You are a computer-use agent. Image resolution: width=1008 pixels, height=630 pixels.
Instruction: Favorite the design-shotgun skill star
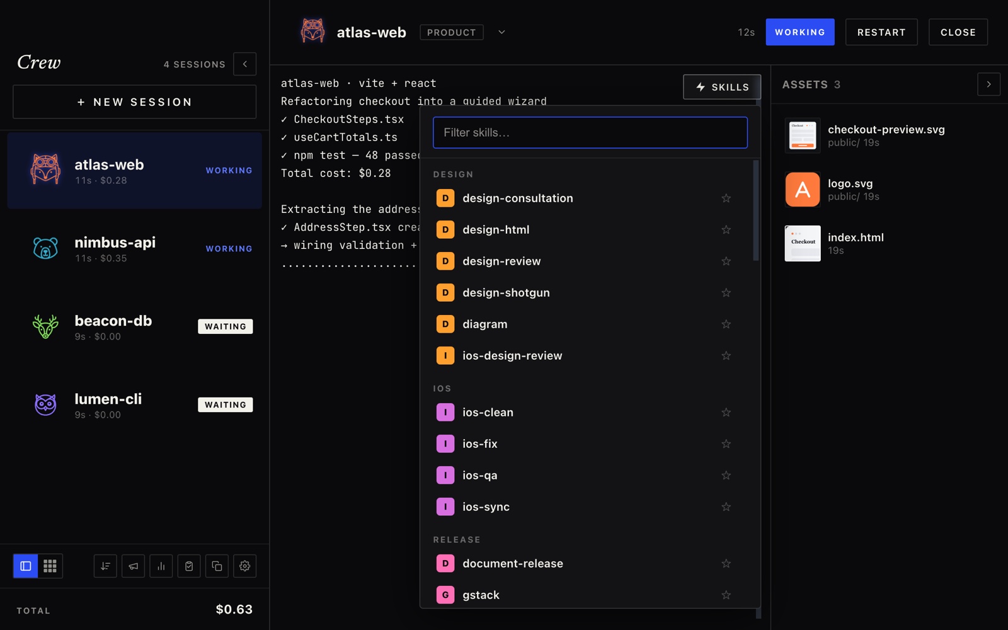pyautogui.click(x=726, y=292)
